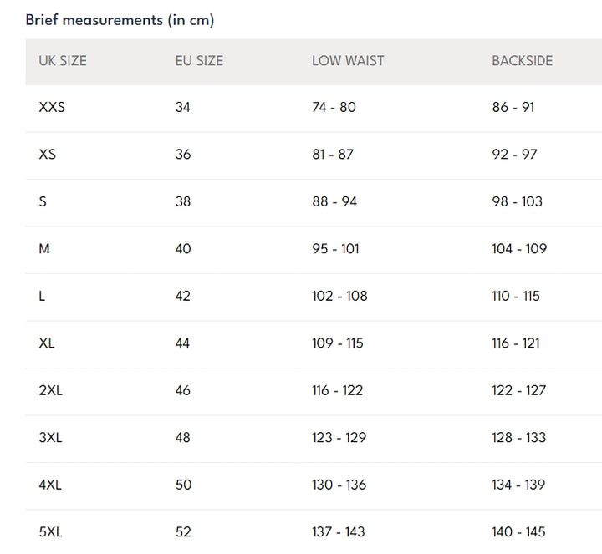Click the XL size label
Image resolution: width=602 pixels, height=554 pixels.
coord(47,343)
